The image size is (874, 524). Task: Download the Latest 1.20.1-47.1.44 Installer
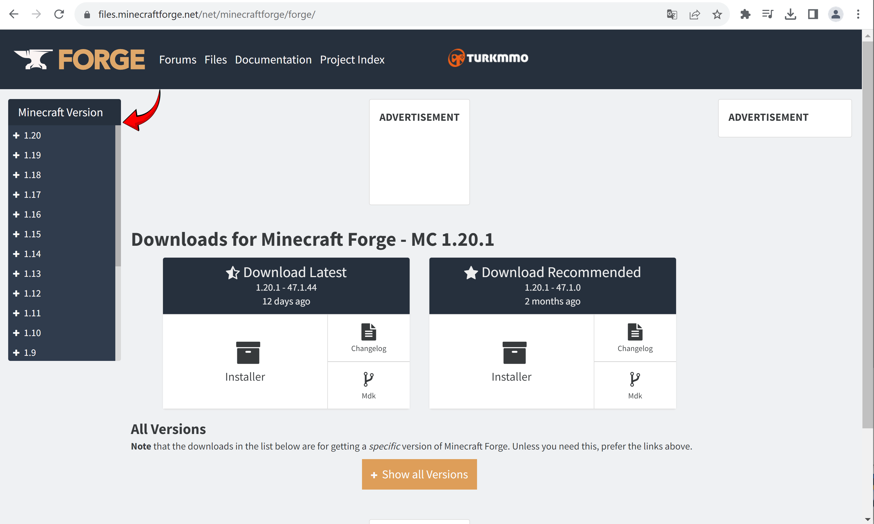click(245, 361)
